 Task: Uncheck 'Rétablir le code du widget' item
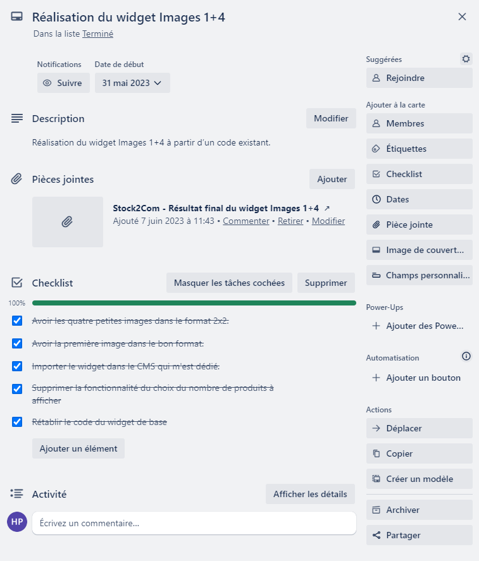click(x=18, y=422)
